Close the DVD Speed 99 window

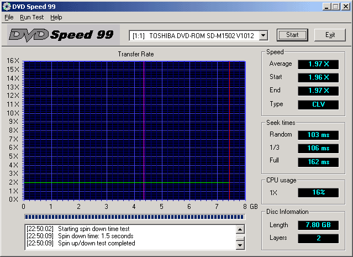tap(346, 6)
